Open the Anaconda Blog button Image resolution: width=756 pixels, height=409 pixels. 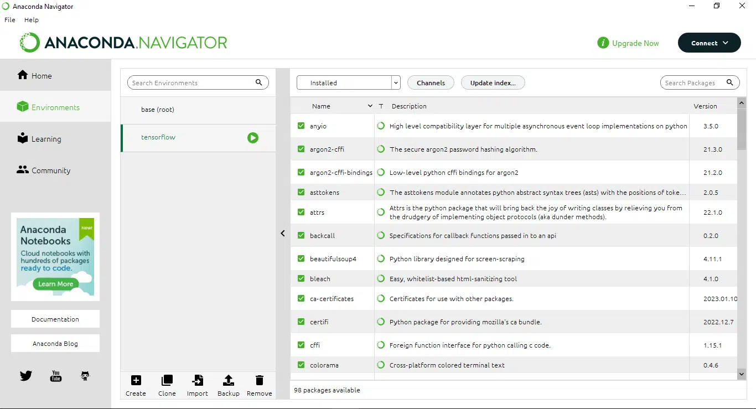tap(55, 343)
